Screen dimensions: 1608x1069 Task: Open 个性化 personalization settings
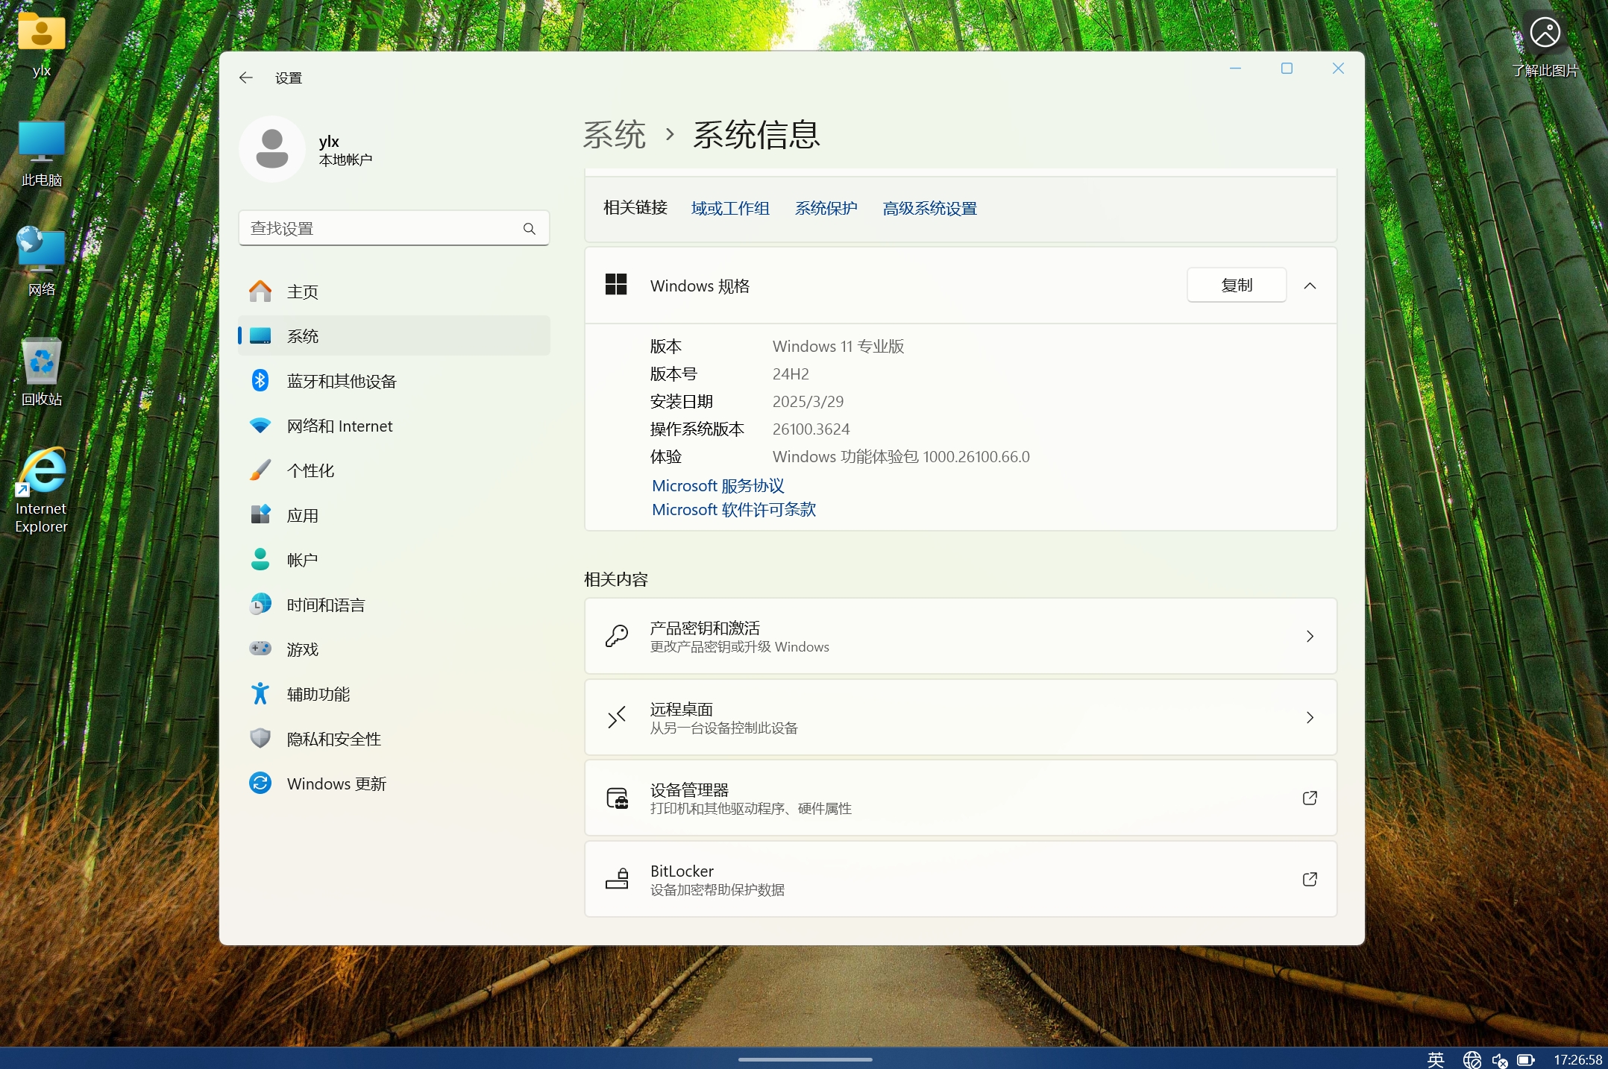tap(394, 470)
